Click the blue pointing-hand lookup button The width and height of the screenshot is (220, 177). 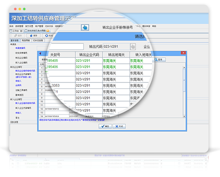[85, 27]
